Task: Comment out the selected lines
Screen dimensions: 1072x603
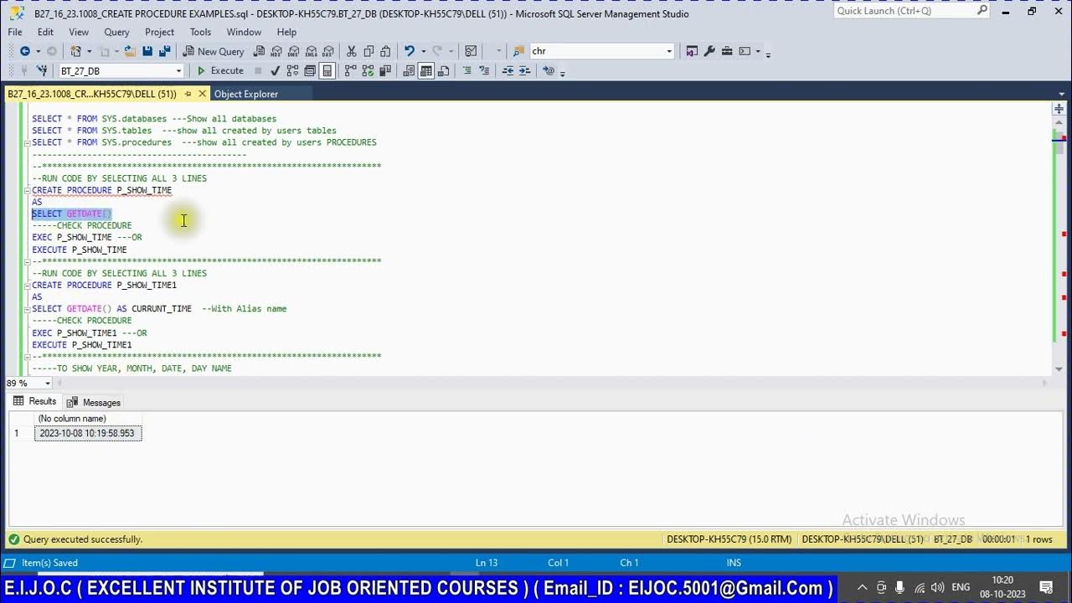Action: coord(467,71)
